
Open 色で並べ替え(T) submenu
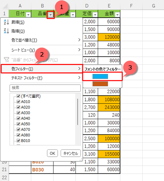[x=42, y=40]
